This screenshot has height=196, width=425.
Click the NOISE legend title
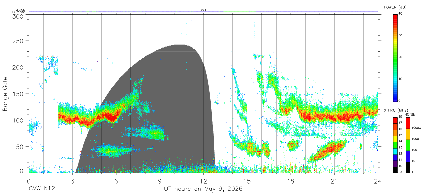click(x=409, y=114)
